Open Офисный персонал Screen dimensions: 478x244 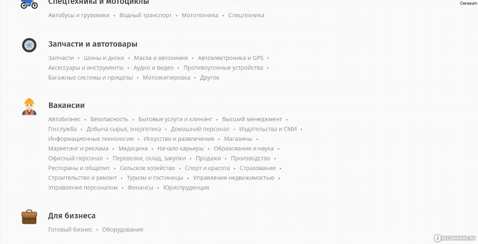(x=75, y=158)
